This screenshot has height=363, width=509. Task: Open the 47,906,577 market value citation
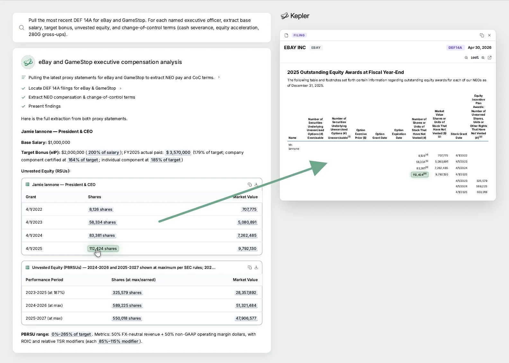[x=246, y=318]
